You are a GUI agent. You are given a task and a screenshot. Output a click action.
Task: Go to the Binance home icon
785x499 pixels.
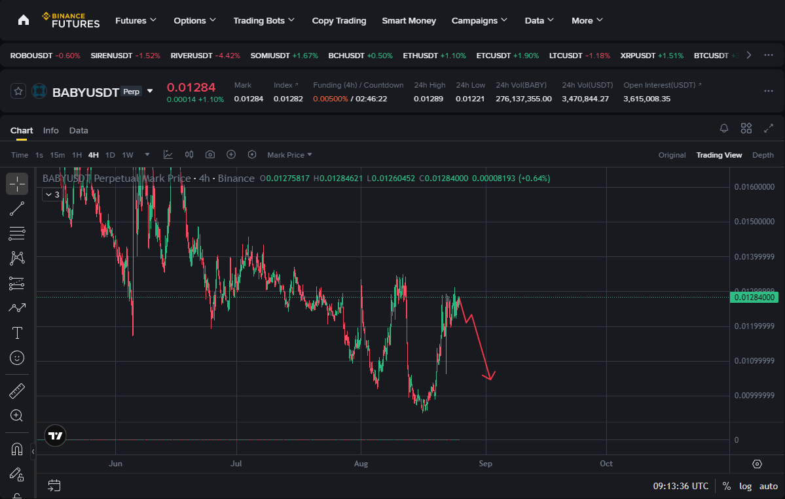tap(24, 20)
